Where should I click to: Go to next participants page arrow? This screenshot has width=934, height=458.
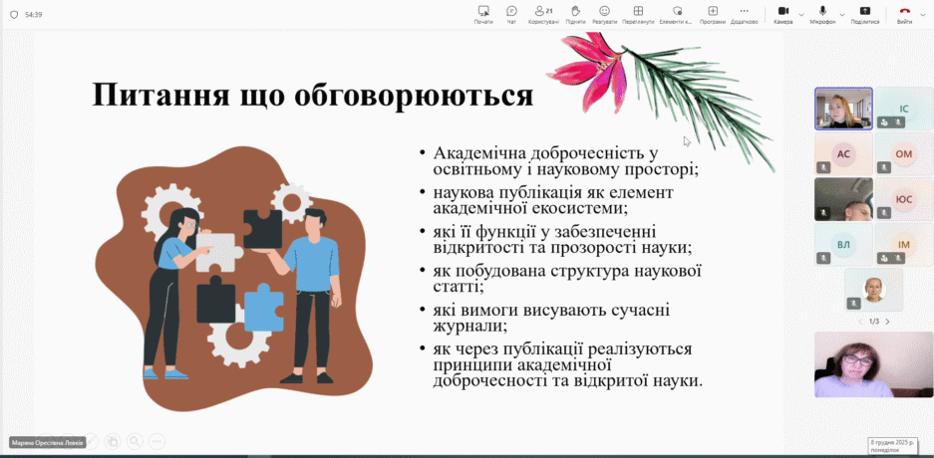pyautogui.click(x=887, y=322)
